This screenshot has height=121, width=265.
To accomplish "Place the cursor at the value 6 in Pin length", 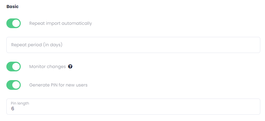I will 13,109.
